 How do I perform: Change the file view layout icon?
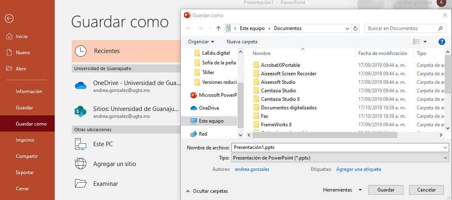click(x=416, y=42)
